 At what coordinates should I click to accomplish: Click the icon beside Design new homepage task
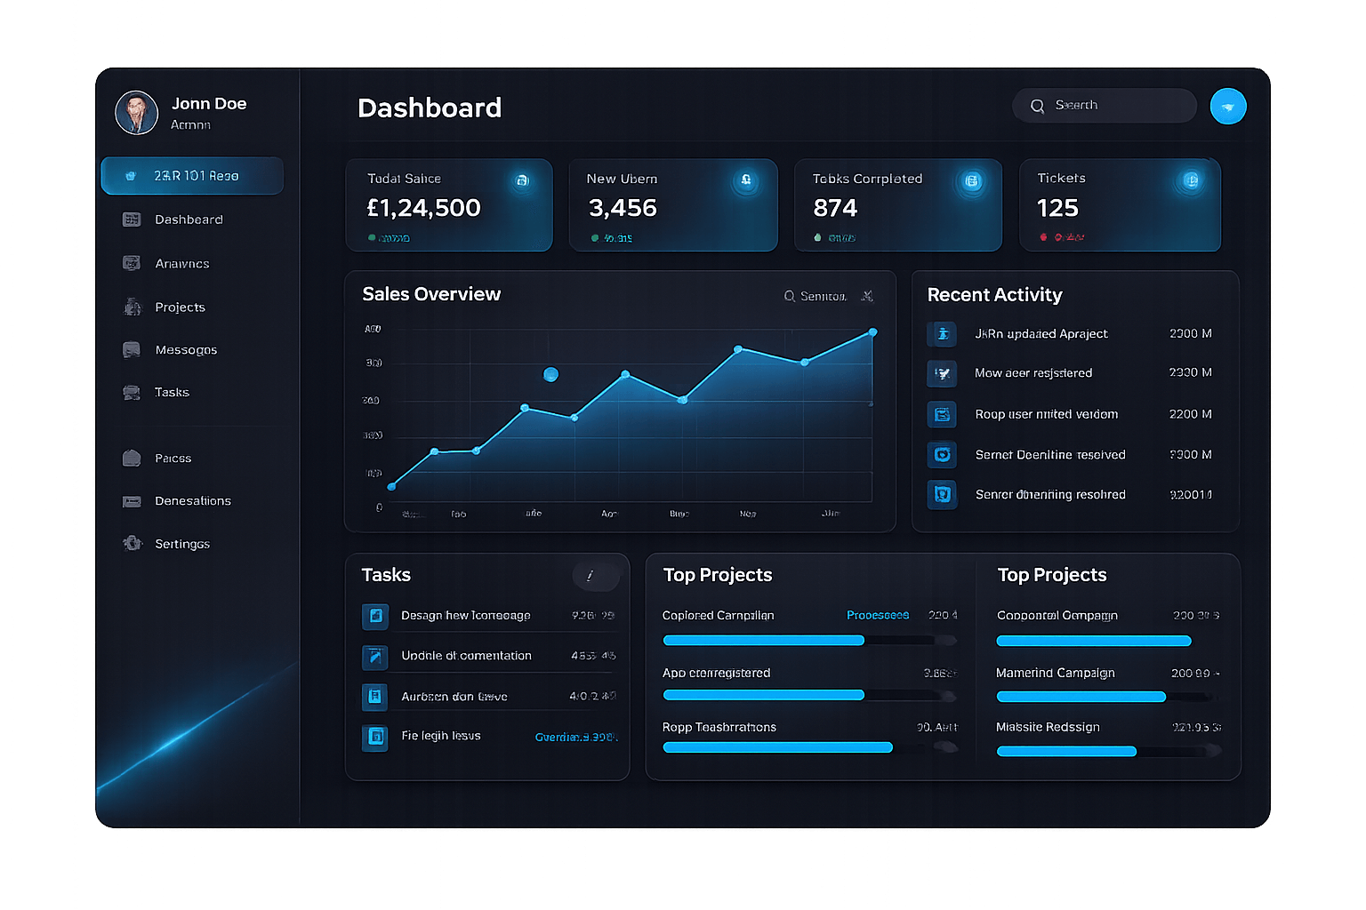[375, 616]
